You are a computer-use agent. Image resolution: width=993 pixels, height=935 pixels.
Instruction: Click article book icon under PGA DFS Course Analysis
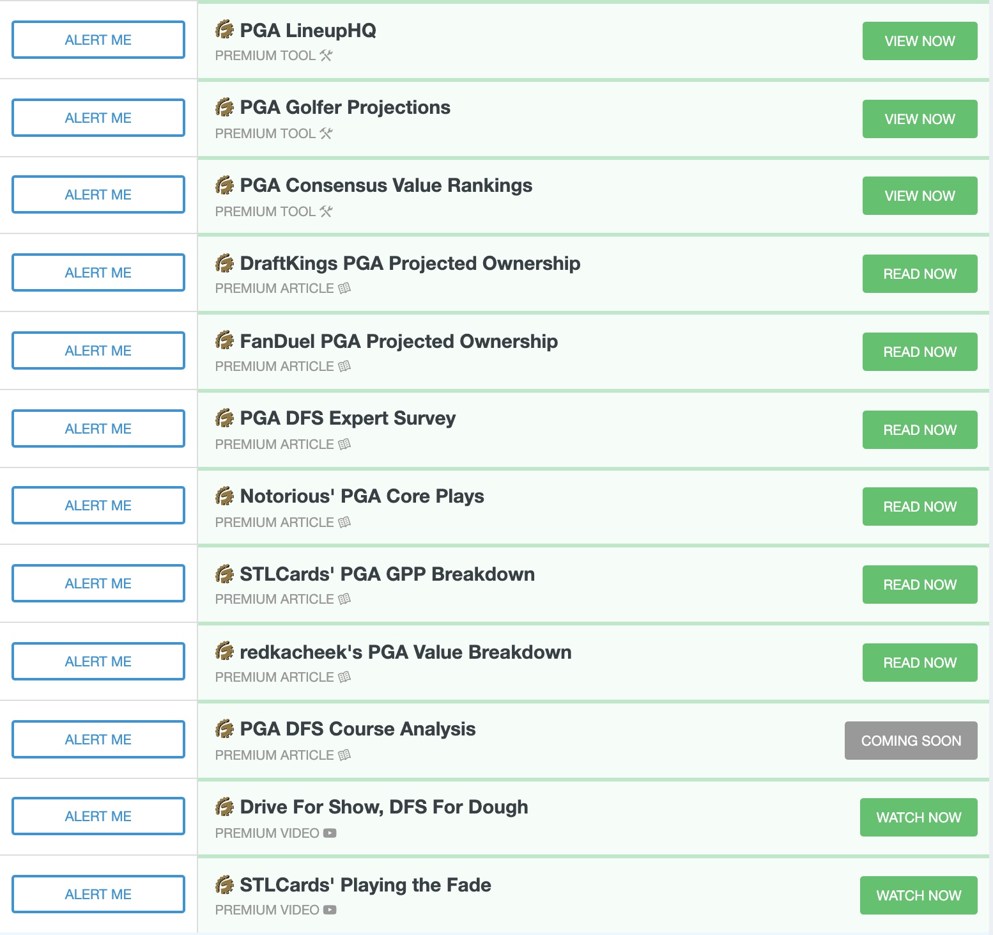pos(344,755)
